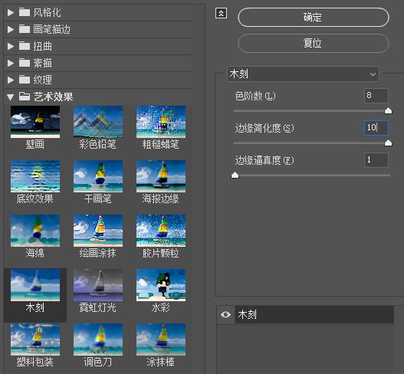Click the 边缘简化度 slider handle
404x374 pixels.
(x=388, y=143)
